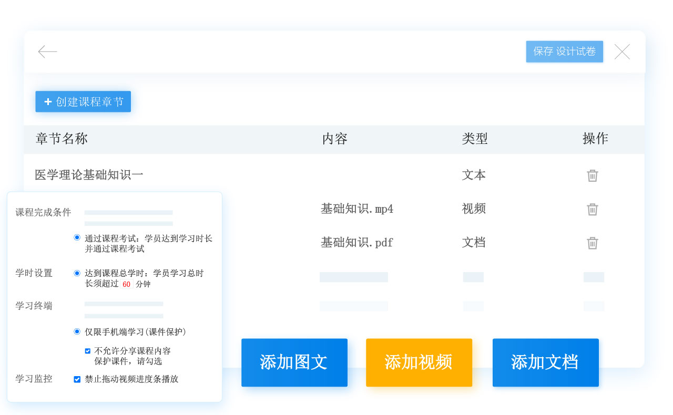This screenshot has width=673, height=415.
Task: Uncheck 不允许分享课程内容 checkbox
Action: tap(88, 351)
